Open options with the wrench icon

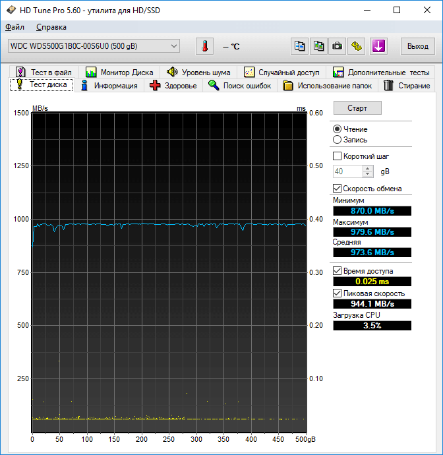click(x=357, y=46)
